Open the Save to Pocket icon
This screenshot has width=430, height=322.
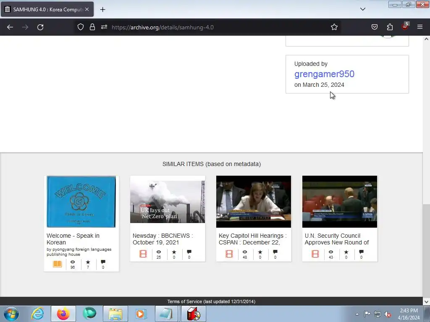[375, 27]
